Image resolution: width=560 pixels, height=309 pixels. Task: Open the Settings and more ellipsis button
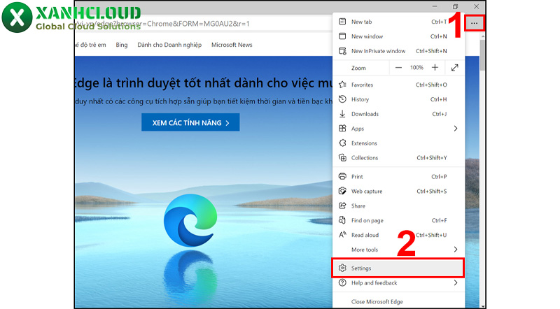point(474,24)
